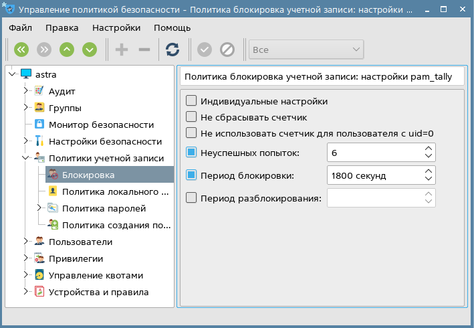
Task: Click the Монитор безопасности lock icon
Action: pyautogui.click(x=39, y=124)
